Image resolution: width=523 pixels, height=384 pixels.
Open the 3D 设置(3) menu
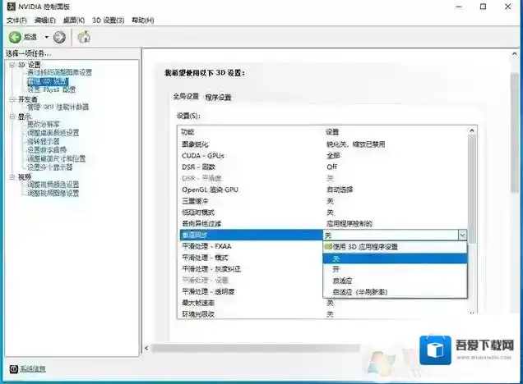[x=108, y=21]
